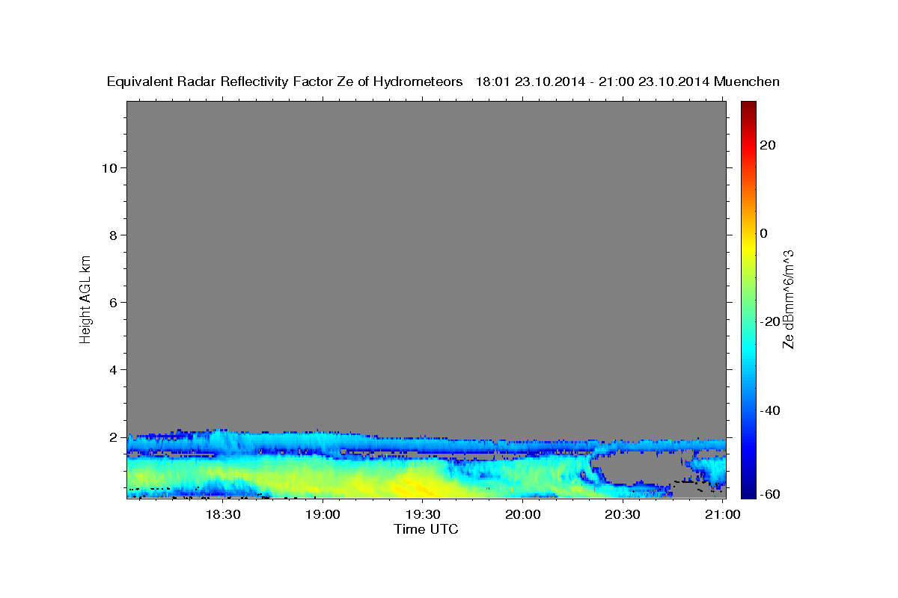
Task: Click the 19:30 time tick label
Action: (422, 514)
